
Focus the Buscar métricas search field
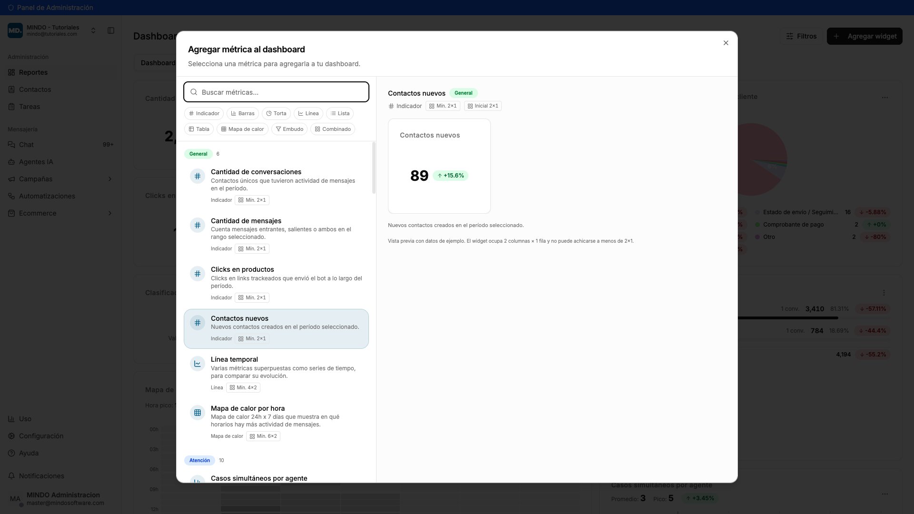tap(276, 92)
